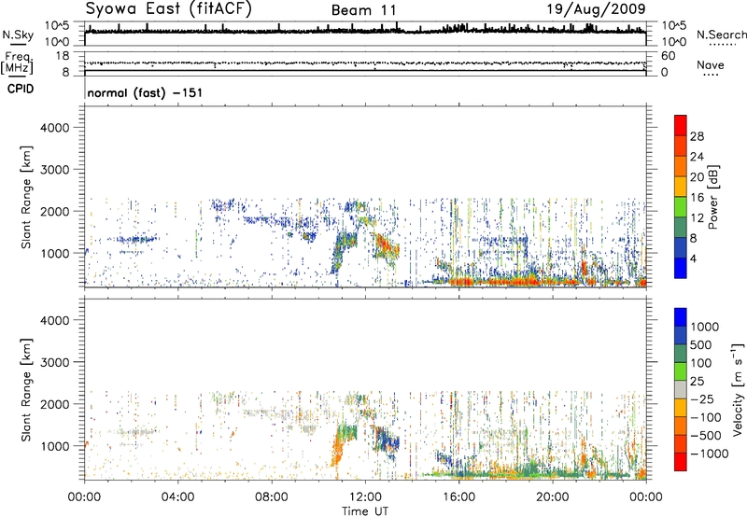Viewport: 747px width, 517px height.
Task: Click the "16:00" time tick label
Action: 458,497
